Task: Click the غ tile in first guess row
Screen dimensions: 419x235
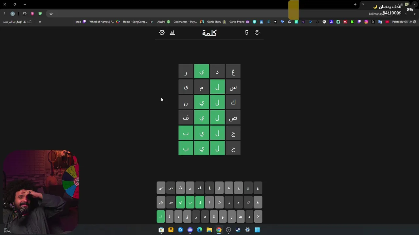Action: (233, 71)
